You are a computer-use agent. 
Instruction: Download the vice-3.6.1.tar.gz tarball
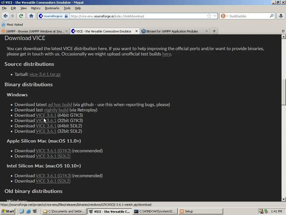[45, 74]
